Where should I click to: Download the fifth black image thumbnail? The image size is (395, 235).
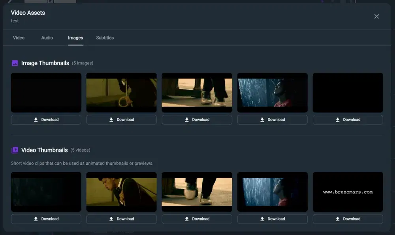click(348, 120)
